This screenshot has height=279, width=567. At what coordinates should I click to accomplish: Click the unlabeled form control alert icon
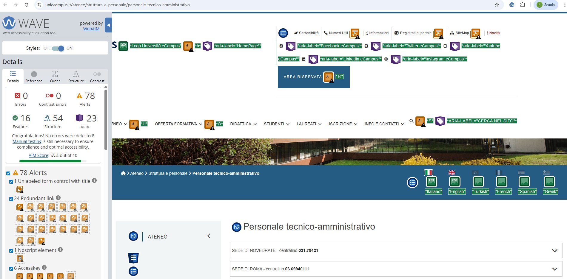(x=20, y=189)
